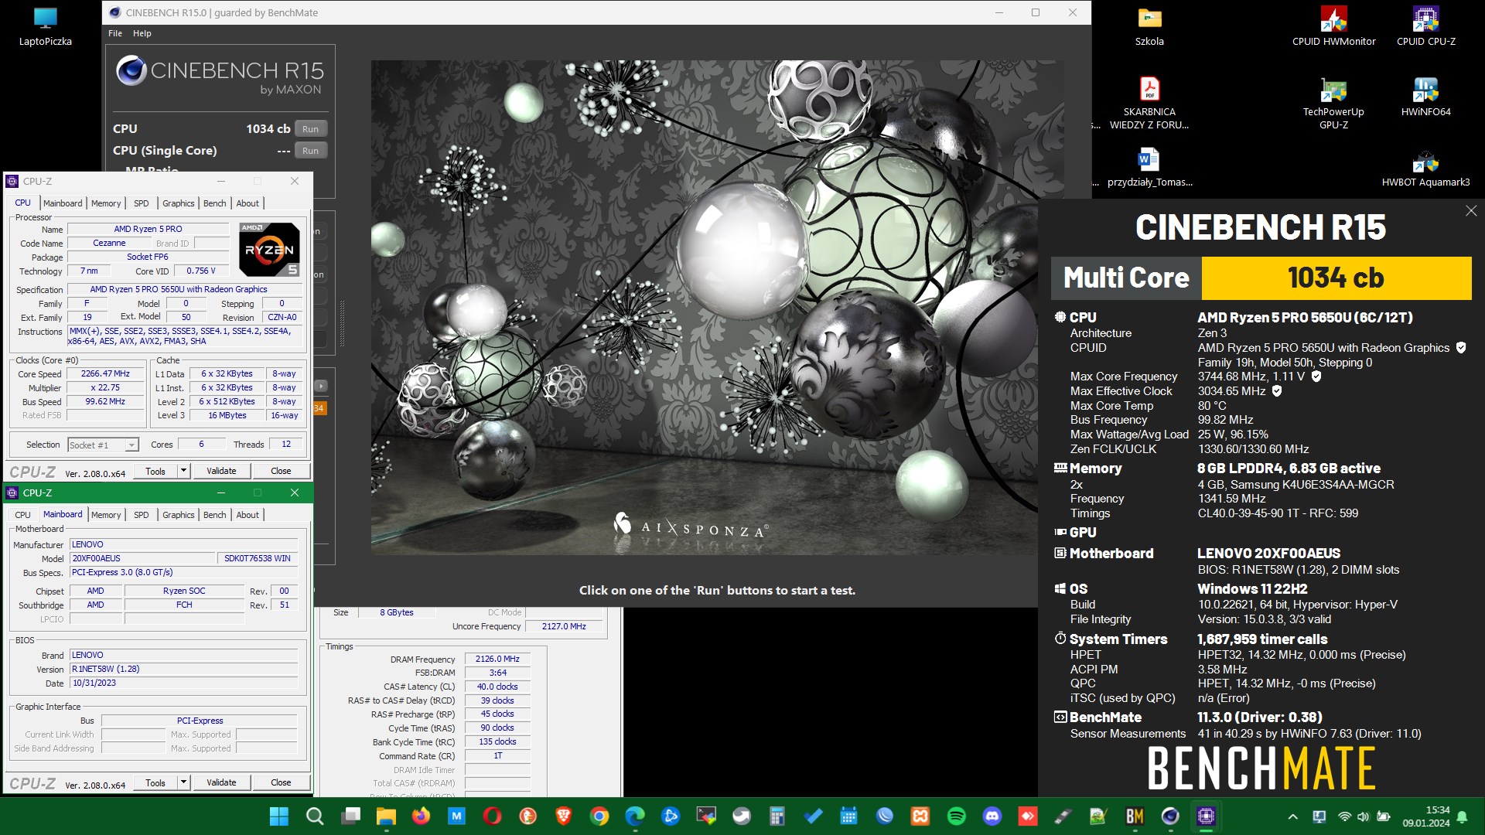This screenshot has width=1485, height=835.
Task: Switch to Memory tab in upper CPU-Z
Action: click(106, 203)
